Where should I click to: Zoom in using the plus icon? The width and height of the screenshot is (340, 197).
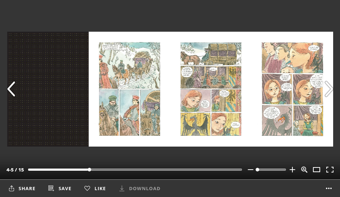(x=292, y=170)
